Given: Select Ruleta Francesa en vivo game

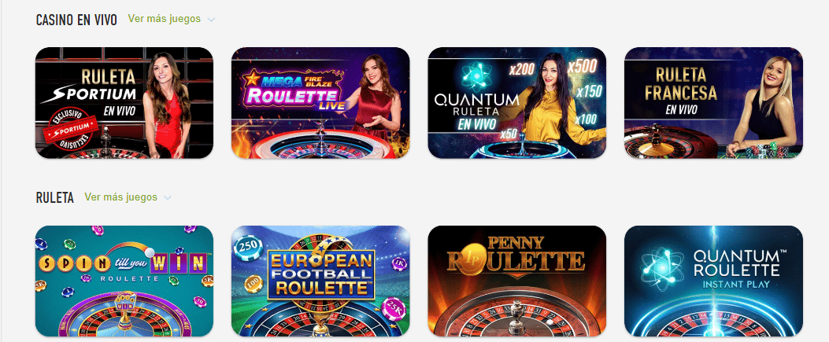Looking at the screenshot, I should point(713,103).
